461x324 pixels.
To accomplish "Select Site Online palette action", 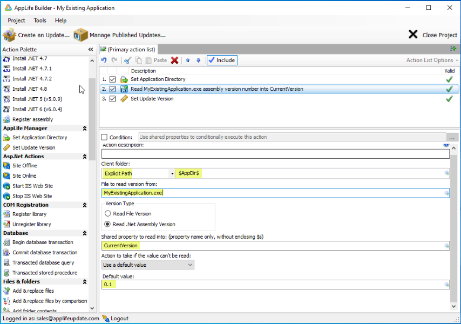I will pyautogui.click(x=19, y=176).
